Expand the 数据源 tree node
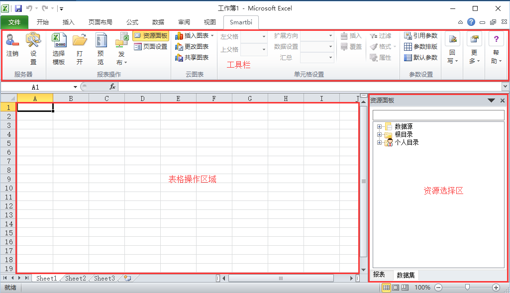 click(x=379, y=126)
